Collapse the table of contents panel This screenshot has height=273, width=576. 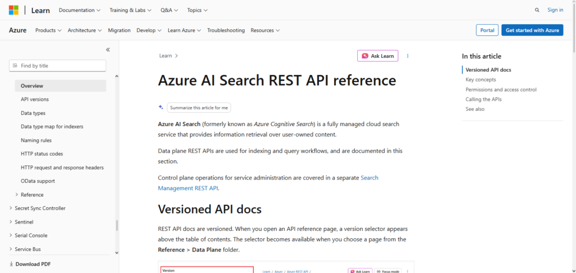click(x=108, y=50)
